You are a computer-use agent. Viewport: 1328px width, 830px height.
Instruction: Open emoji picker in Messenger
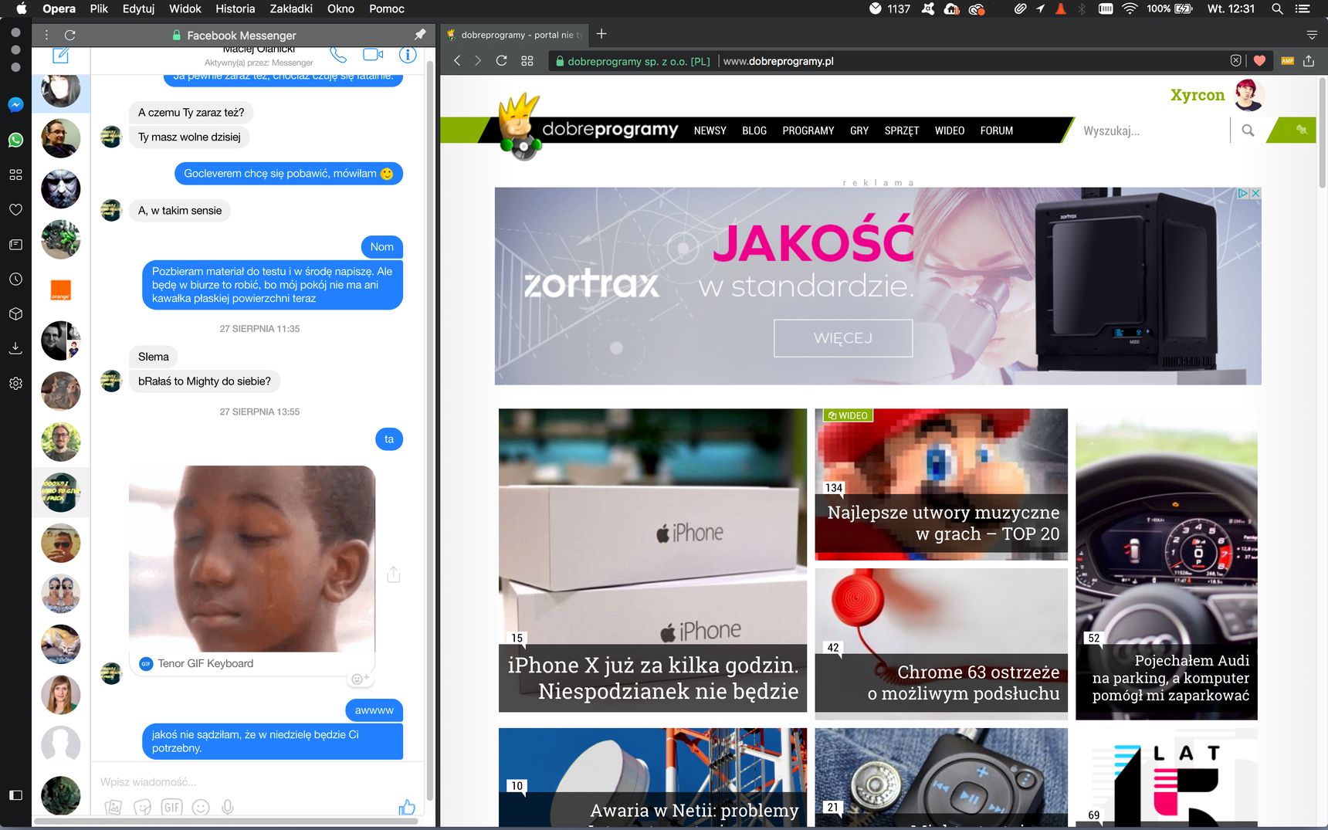click(201, 808)
